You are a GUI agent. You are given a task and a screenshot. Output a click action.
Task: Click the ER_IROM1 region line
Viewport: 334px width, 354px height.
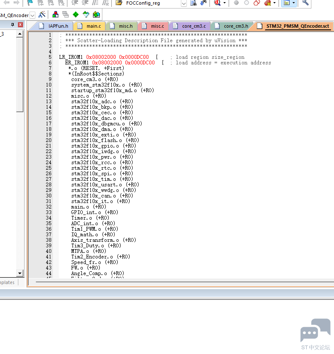pos(168,63)
